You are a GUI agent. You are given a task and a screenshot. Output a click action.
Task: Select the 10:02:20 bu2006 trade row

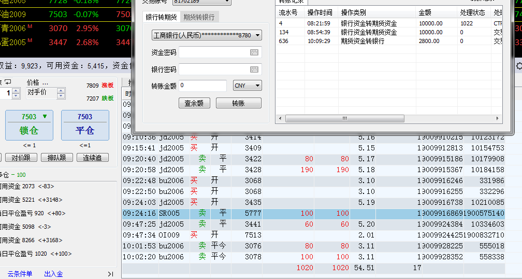click(313, 257)
